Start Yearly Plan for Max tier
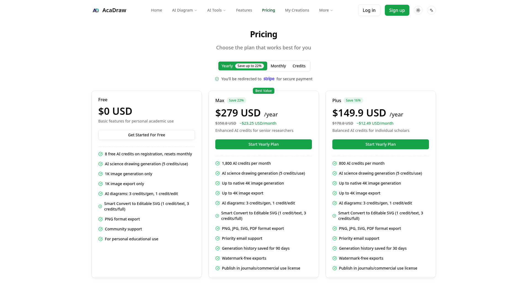530x298 pixels. pyautogui.click(x=264, y=144)
